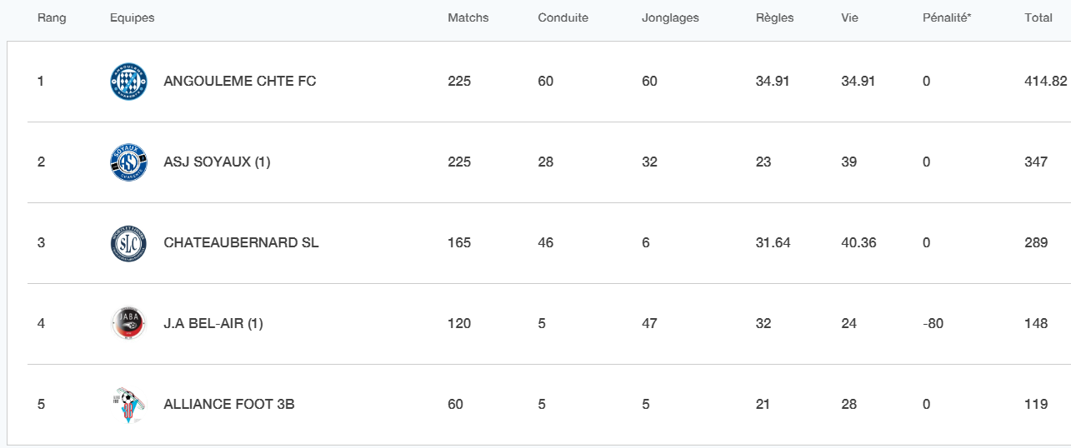The width and height of the screenshot is (1071, 448).
Task: Click the ASJ Soyaux club logo
Action: point(128,162)
